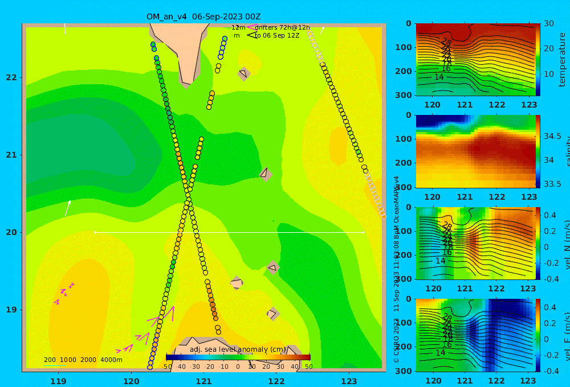Click the '33.5' tick on salinity colorbar
This screenshot has height=387, width=570.
click(x=552, y=184)
